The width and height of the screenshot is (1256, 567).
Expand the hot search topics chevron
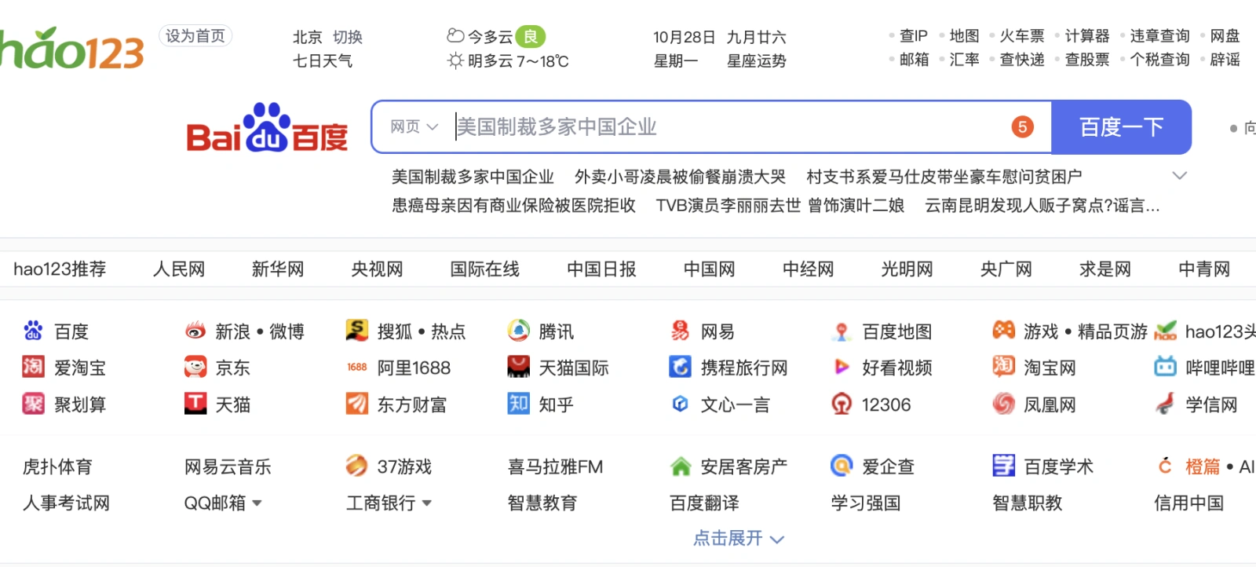click(1179, 176)
